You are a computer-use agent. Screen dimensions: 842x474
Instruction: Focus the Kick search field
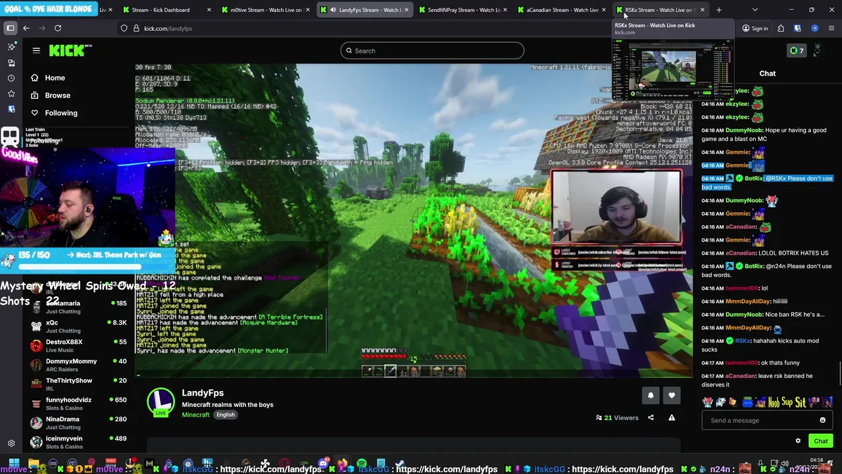point(432,51)
